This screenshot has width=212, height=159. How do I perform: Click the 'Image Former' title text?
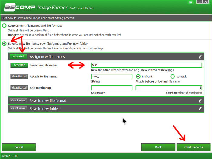(52, 8)
